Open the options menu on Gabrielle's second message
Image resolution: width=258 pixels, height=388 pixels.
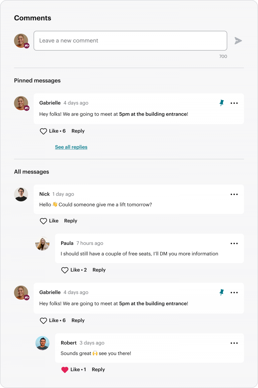click(234, 293)
